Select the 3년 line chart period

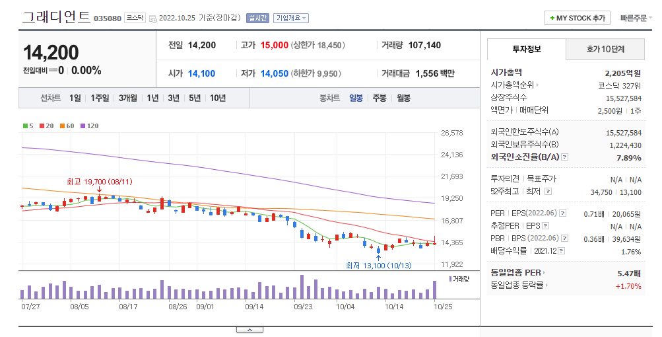tap(174, 98)
